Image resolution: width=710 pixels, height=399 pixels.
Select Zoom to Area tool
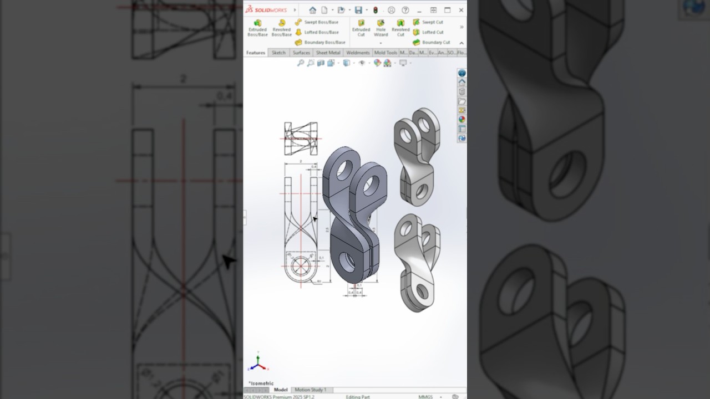(311, 63)
